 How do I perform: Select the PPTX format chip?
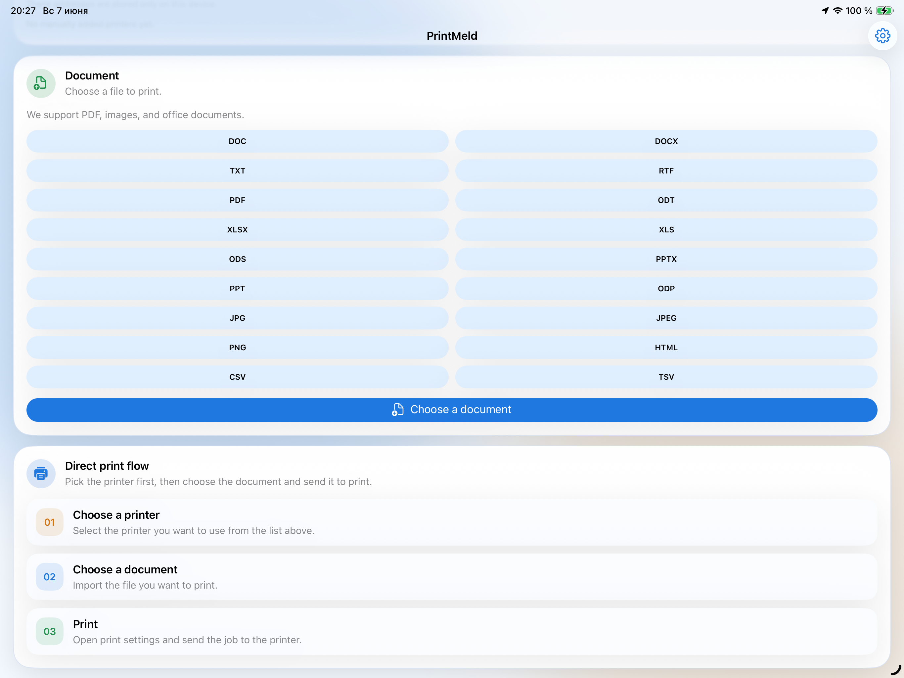coord(666,259)
